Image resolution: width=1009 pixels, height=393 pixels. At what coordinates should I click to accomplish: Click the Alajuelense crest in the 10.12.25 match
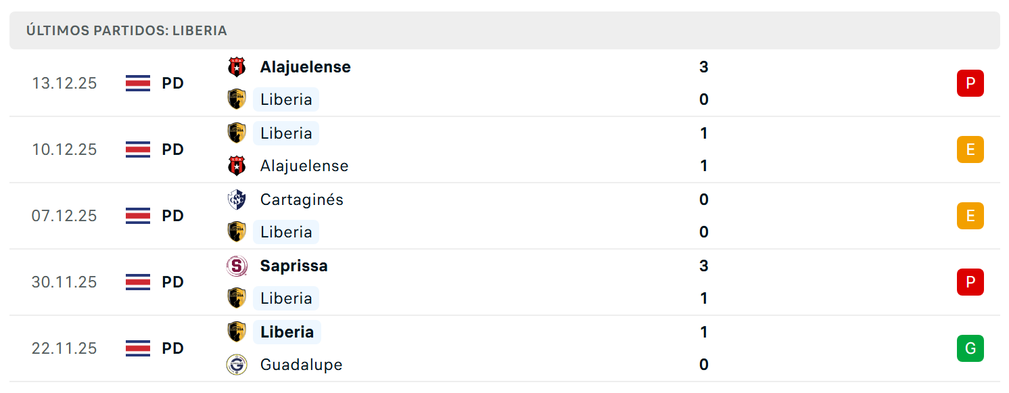pos(237,166)
